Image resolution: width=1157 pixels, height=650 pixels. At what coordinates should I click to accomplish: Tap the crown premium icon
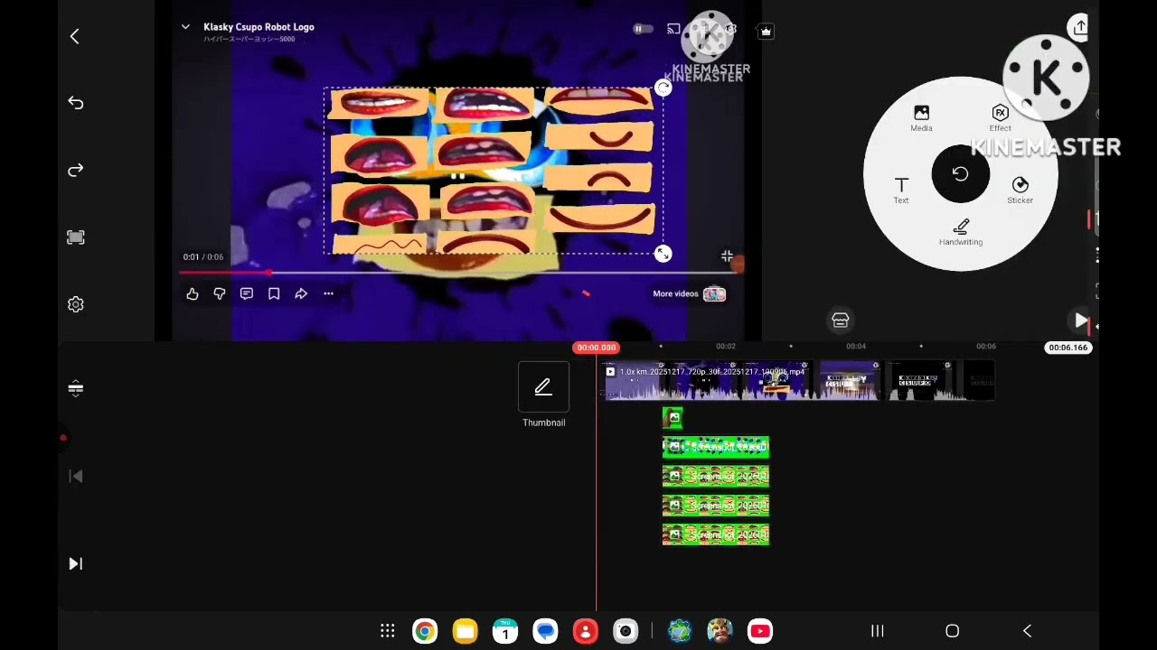(766, 32)
